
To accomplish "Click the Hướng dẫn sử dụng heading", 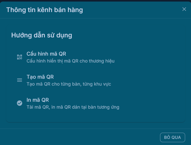I will point(41,35).
